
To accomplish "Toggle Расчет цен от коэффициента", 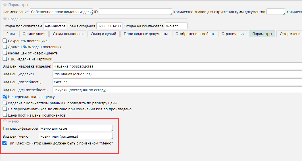I will pos(5,53).
